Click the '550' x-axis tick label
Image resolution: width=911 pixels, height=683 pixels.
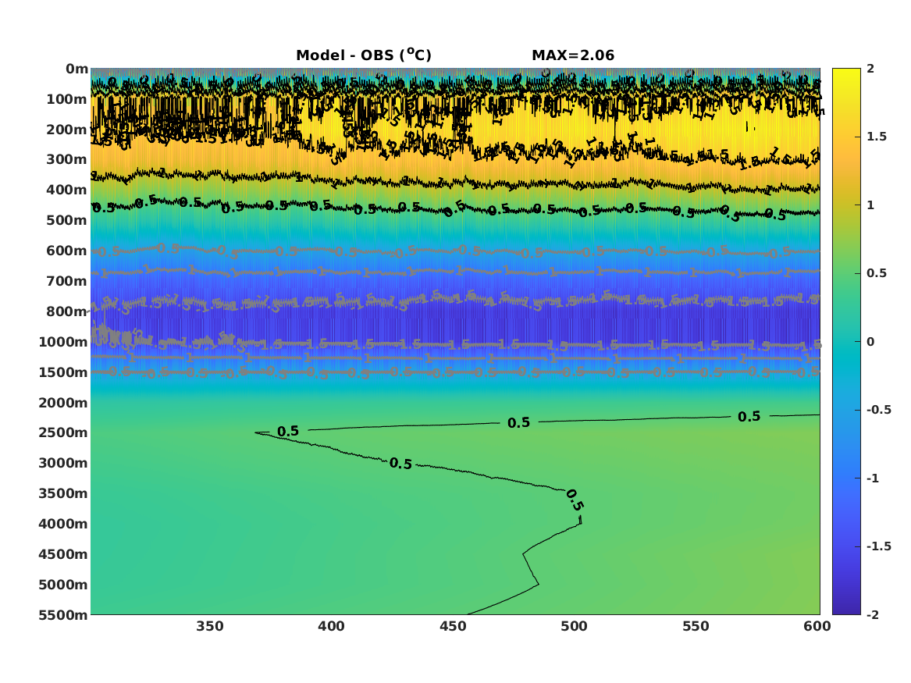(x=696, y=626)
